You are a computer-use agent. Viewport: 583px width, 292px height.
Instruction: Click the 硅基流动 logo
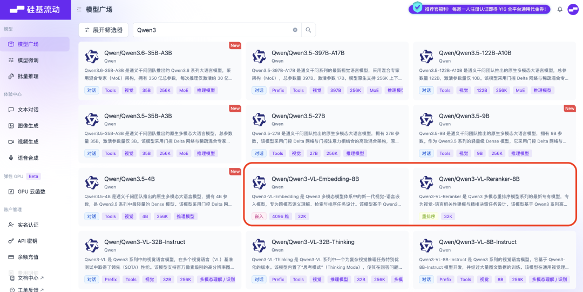pyautogui.click(x=35, y=10)
